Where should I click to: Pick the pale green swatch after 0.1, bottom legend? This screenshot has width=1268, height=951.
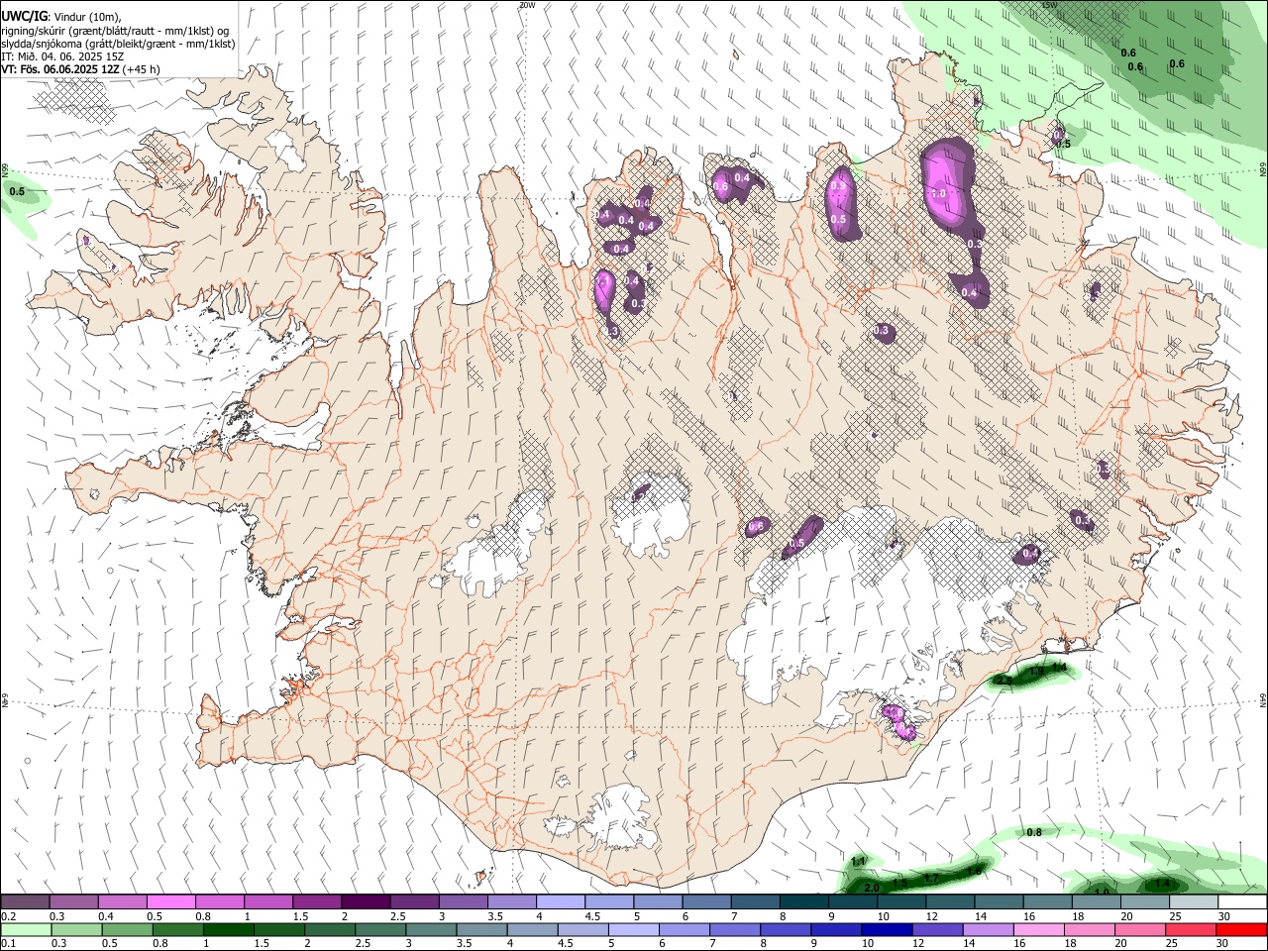point(26,929)
